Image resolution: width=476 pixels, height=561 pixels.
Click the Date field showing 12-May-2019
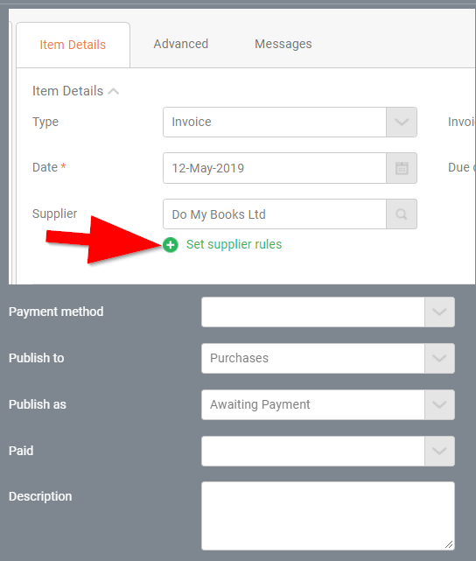pos(275,168)
